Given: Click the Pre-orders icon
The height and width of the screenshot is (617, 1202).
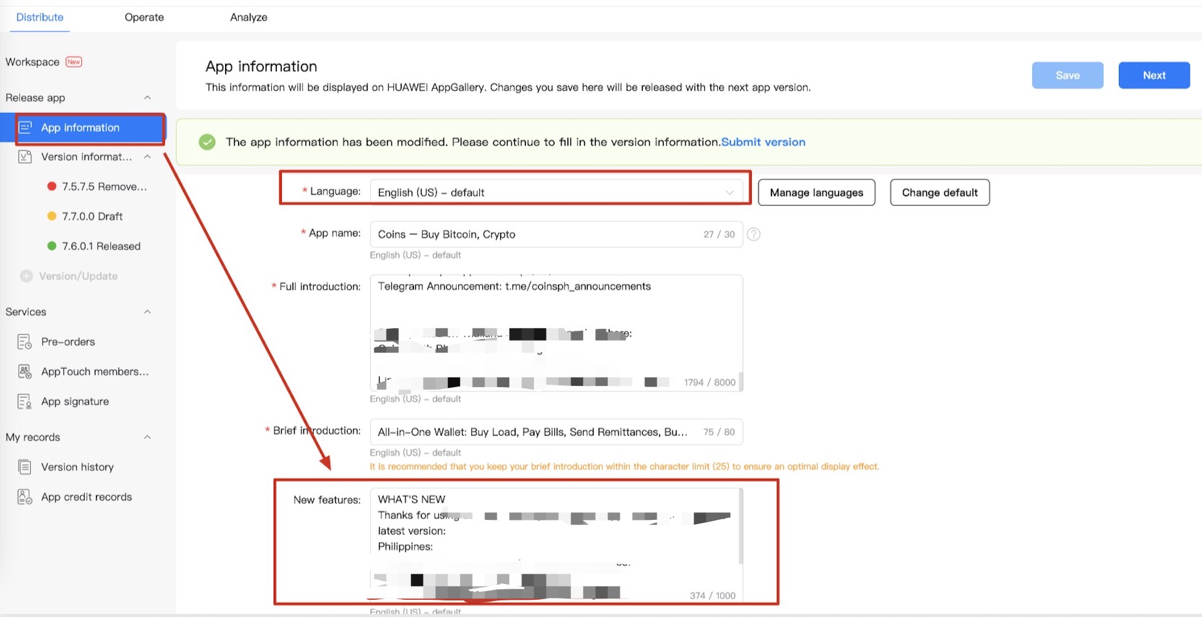Looking at the screenshot, I should tap(25, 342).
